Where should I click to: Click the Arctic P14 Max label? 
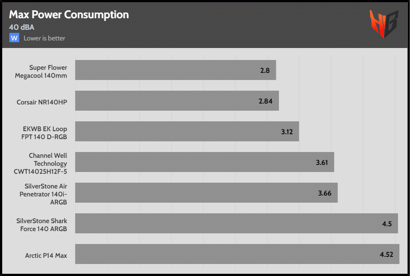click(x=46, y=256)
